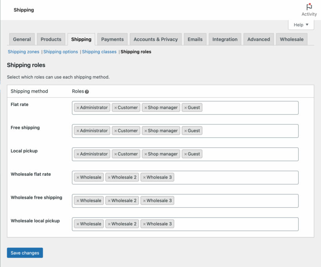The width and height of the screenshot is (321, 267).
Task: Remove the Wholesale tag from Wholesale flat rate
Action: [x=78, y=177]
